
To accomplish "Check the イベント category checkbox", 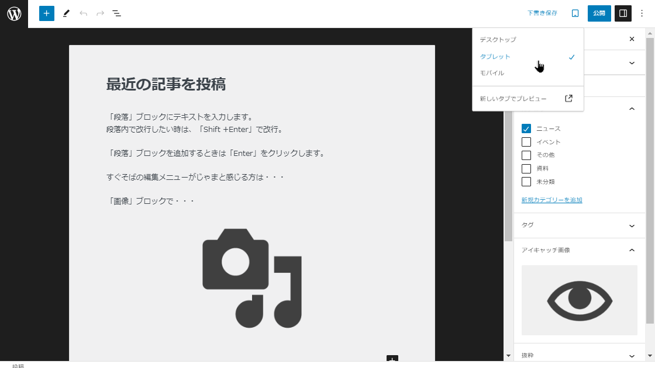I will point(526,142).
